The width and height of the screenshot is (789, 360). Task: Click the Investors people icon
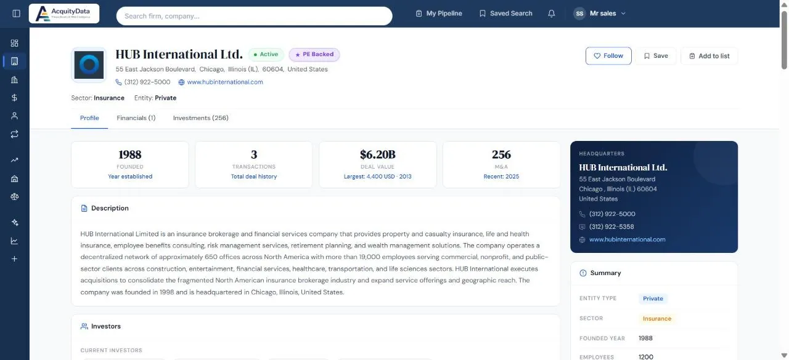click(84, 326)
